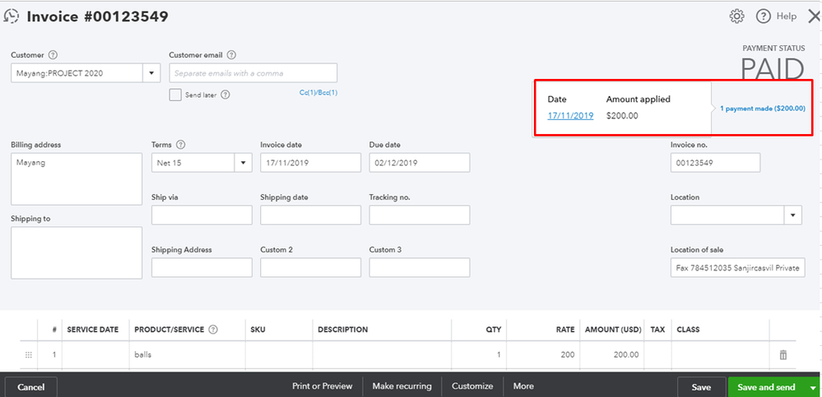Screen dimensions: 822x397
Task: Open the 17/11/2019 payment date link
Action: click(x=570, y=116)
